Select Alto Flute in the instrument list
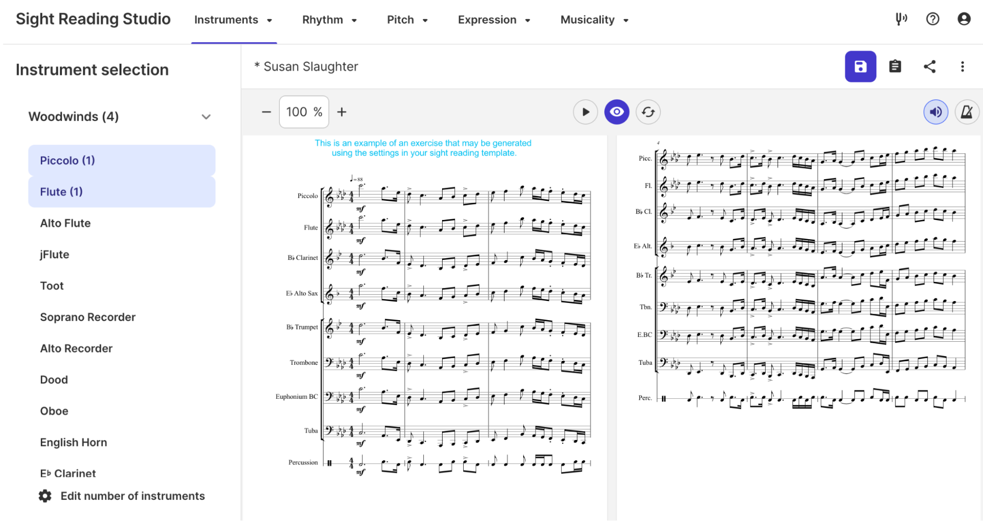Image resolution: width=983 pixels, height=521 pixels. coord(65,223)
